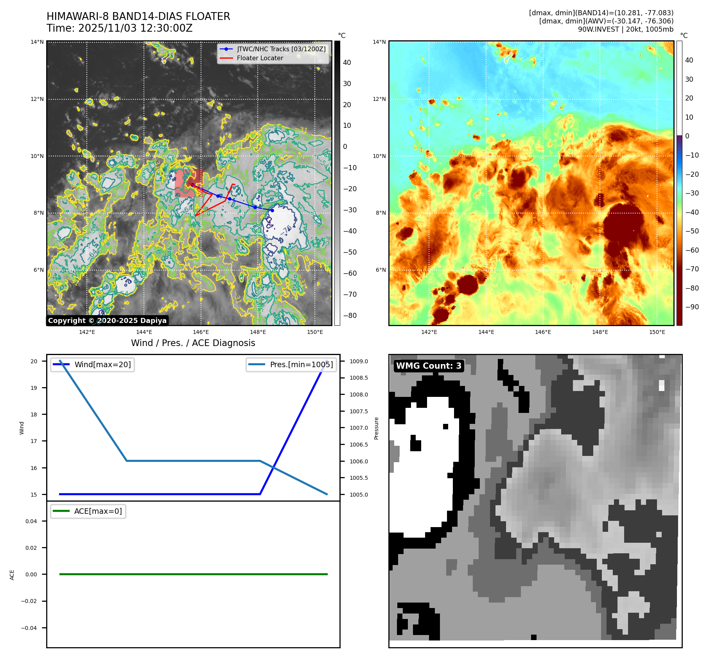Image resolution: width=709 pixels, height=662 pixels.
Task: Click the HIMAWARI-8 BAND14-DIAS FLOATER title
Action: (138, 16)
